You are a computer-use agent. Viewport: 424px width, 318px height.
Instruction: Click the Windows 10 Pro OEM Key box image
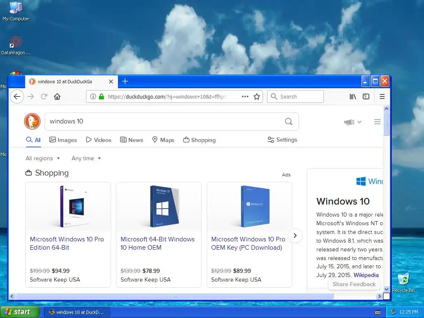click(x=255, y=206)
